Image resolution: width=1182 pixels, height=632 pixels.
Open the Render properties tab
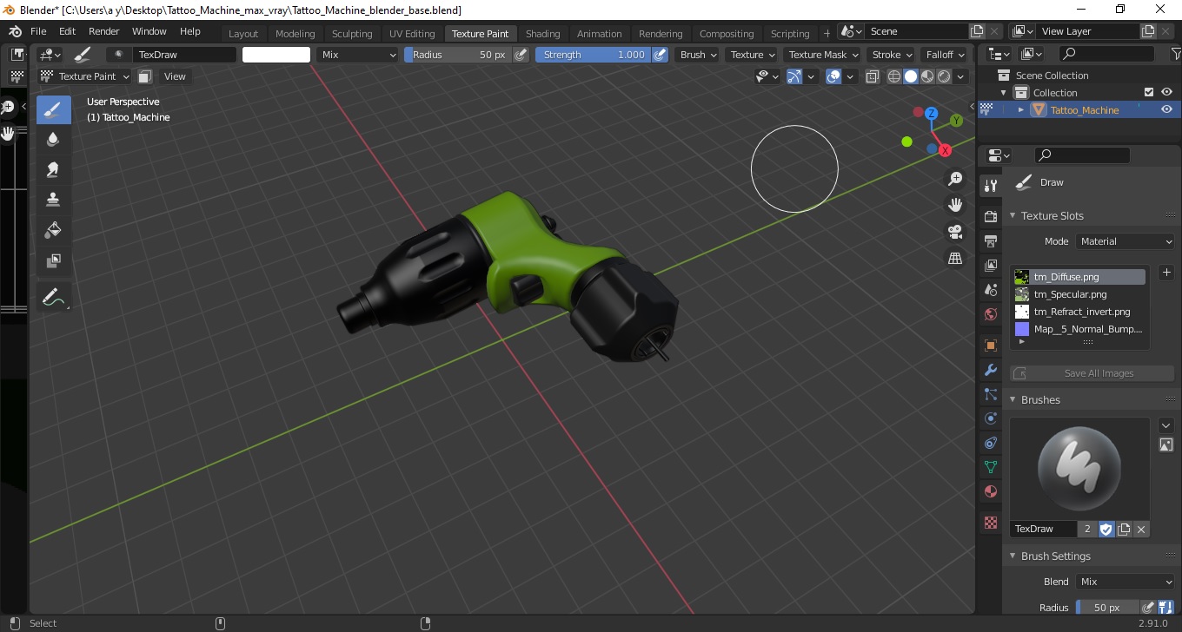(x=990, y=216)
